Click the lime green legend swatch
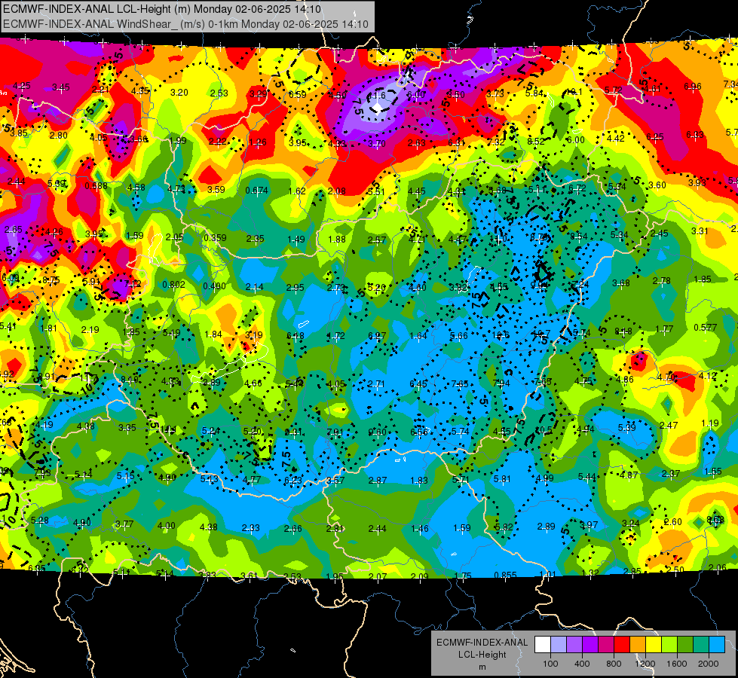The image size is (738, 678). [x=669, y=645]
